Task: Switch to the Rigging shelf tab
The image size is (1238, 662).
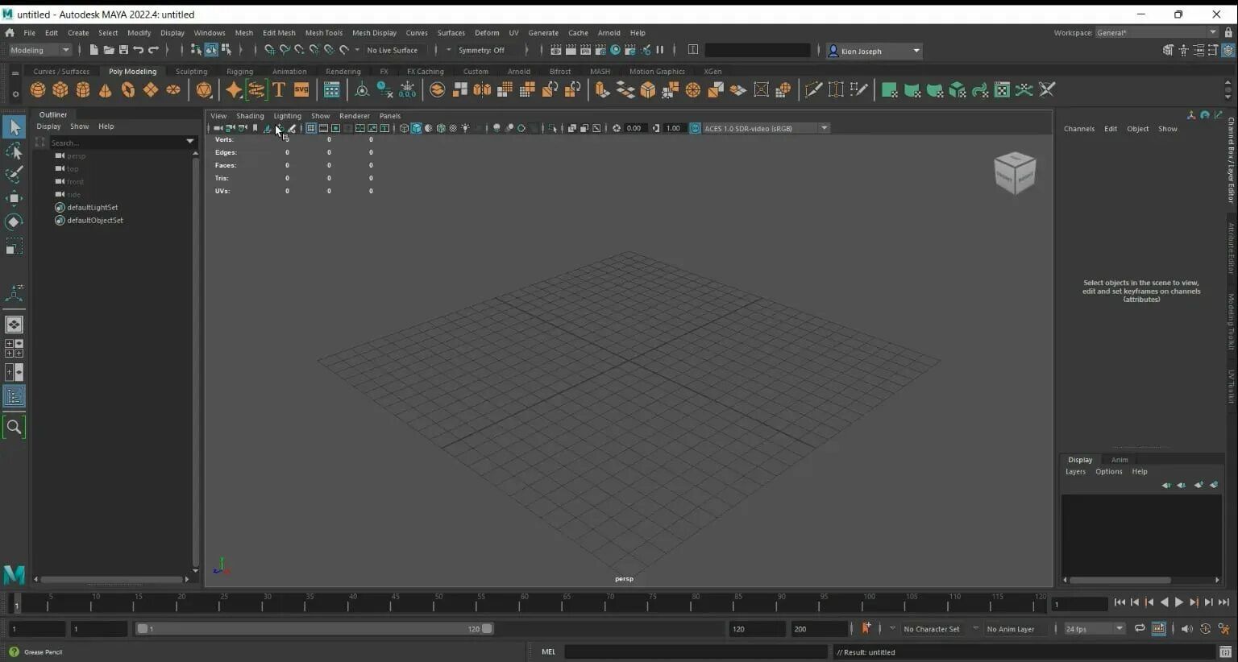Action: click(239, 72)
